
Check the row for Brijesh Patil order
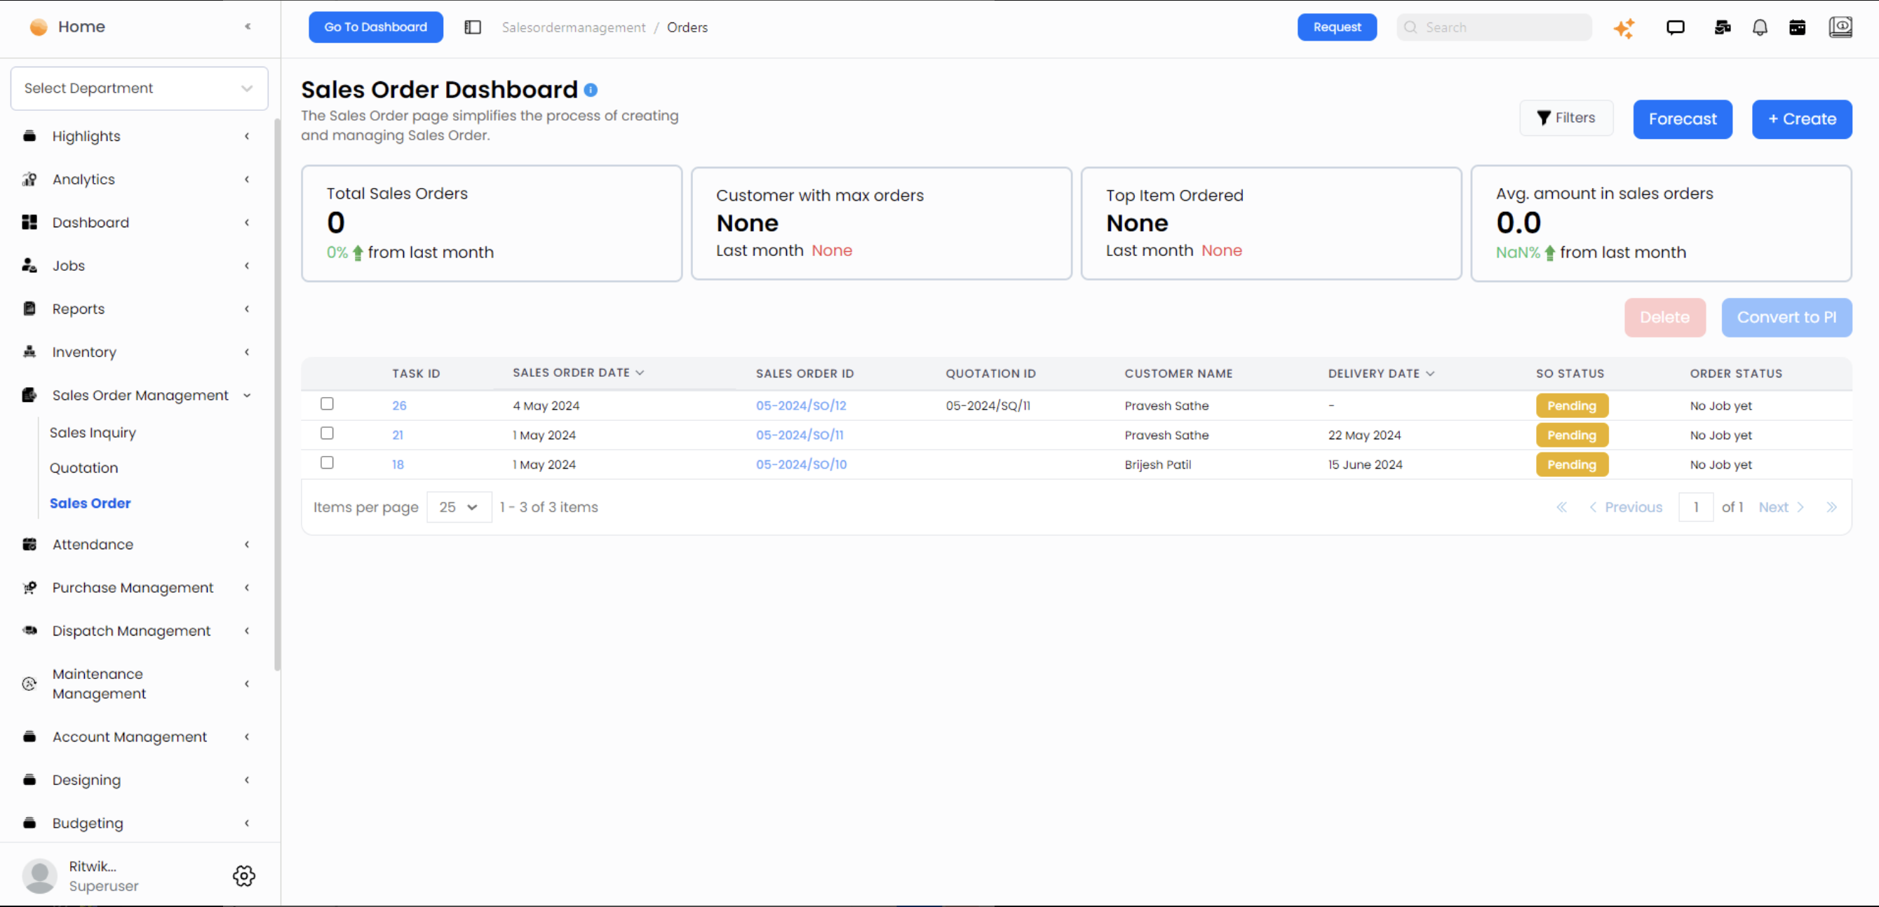[x=327, y=463]
